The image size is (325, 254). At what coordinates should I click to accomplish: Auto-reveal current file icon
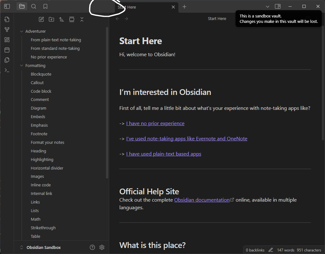72,19
